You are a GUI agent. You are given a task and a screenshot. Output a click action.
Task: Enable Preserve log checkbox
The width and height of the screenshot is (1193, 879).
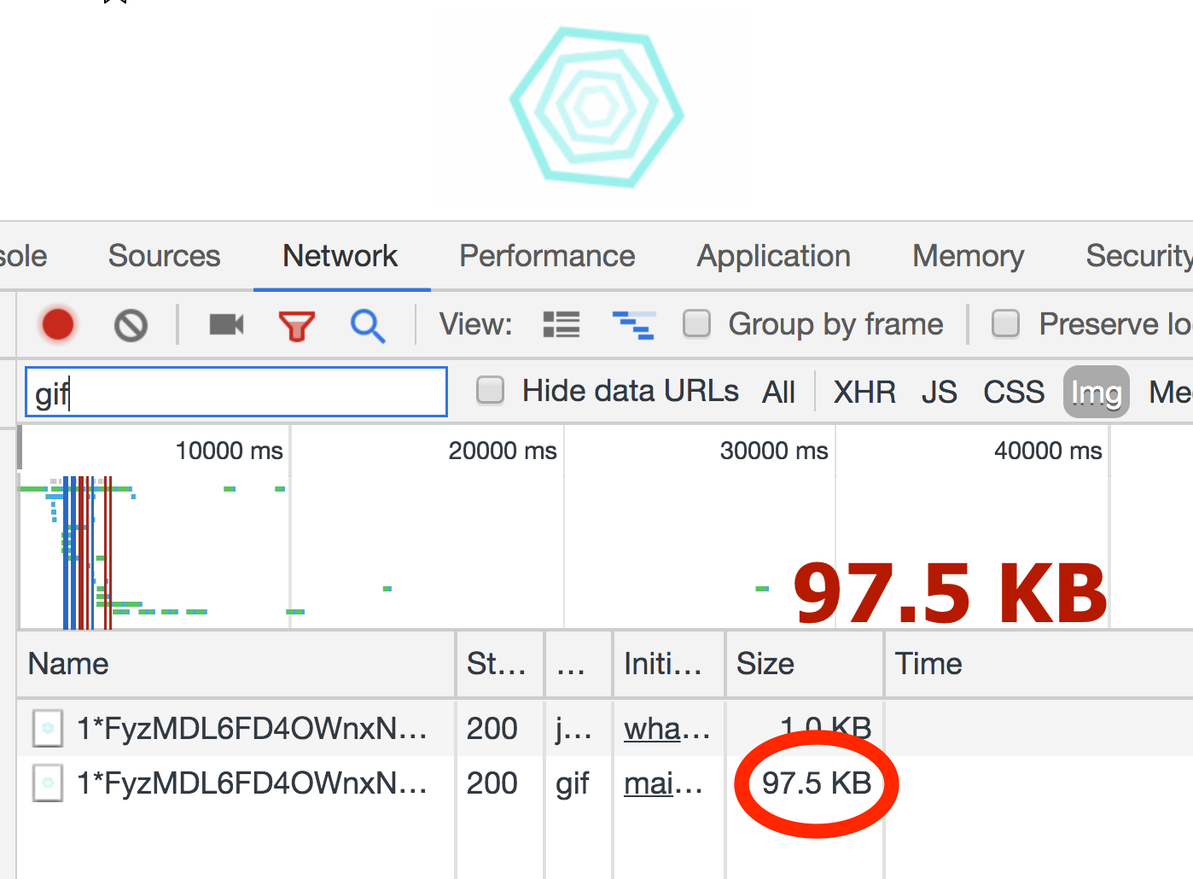tap(1006, 324)
